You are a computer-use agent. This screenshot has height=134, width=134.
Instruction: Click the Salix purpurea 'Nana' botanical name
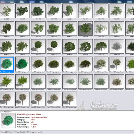click(40, 117)
